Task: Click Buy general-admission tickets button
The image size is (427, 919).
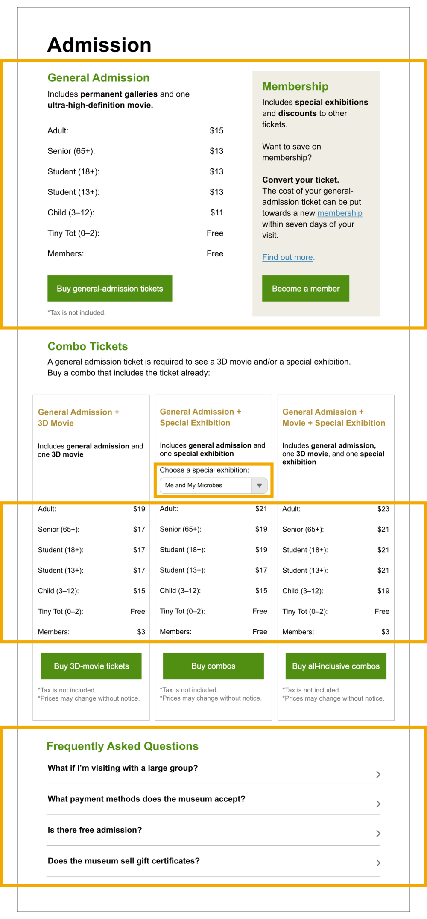Action: click(110, 289)
